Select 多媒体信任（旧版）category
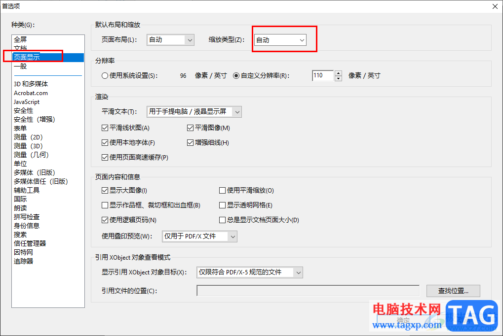The width and height of the screenshot is (503, 336). pos(41,181)
